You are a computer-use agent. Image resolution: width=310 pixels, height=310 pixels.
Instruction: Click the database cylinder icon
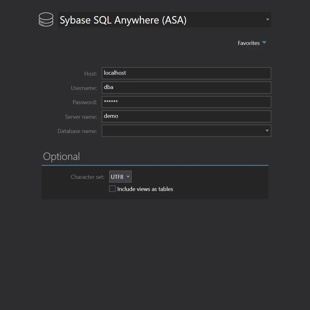click(x=46, y=20)
